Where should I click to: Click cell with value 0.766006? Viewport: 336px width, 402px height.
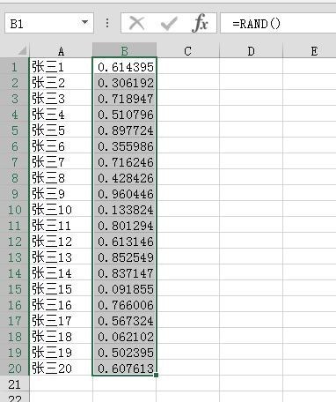click(x=125, y=305)
